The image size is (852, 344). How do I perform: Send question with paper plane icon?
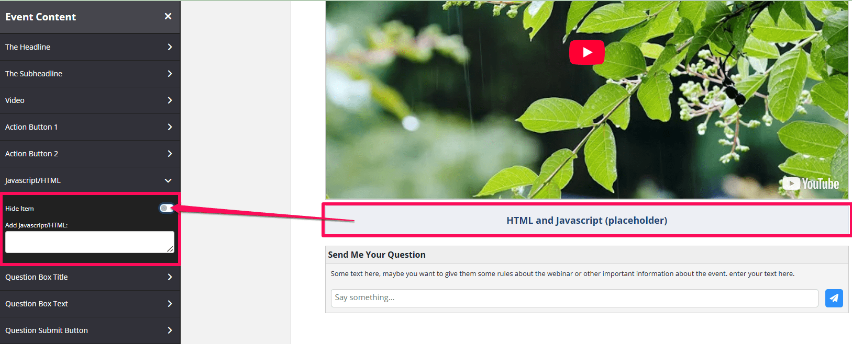(834, 298)
